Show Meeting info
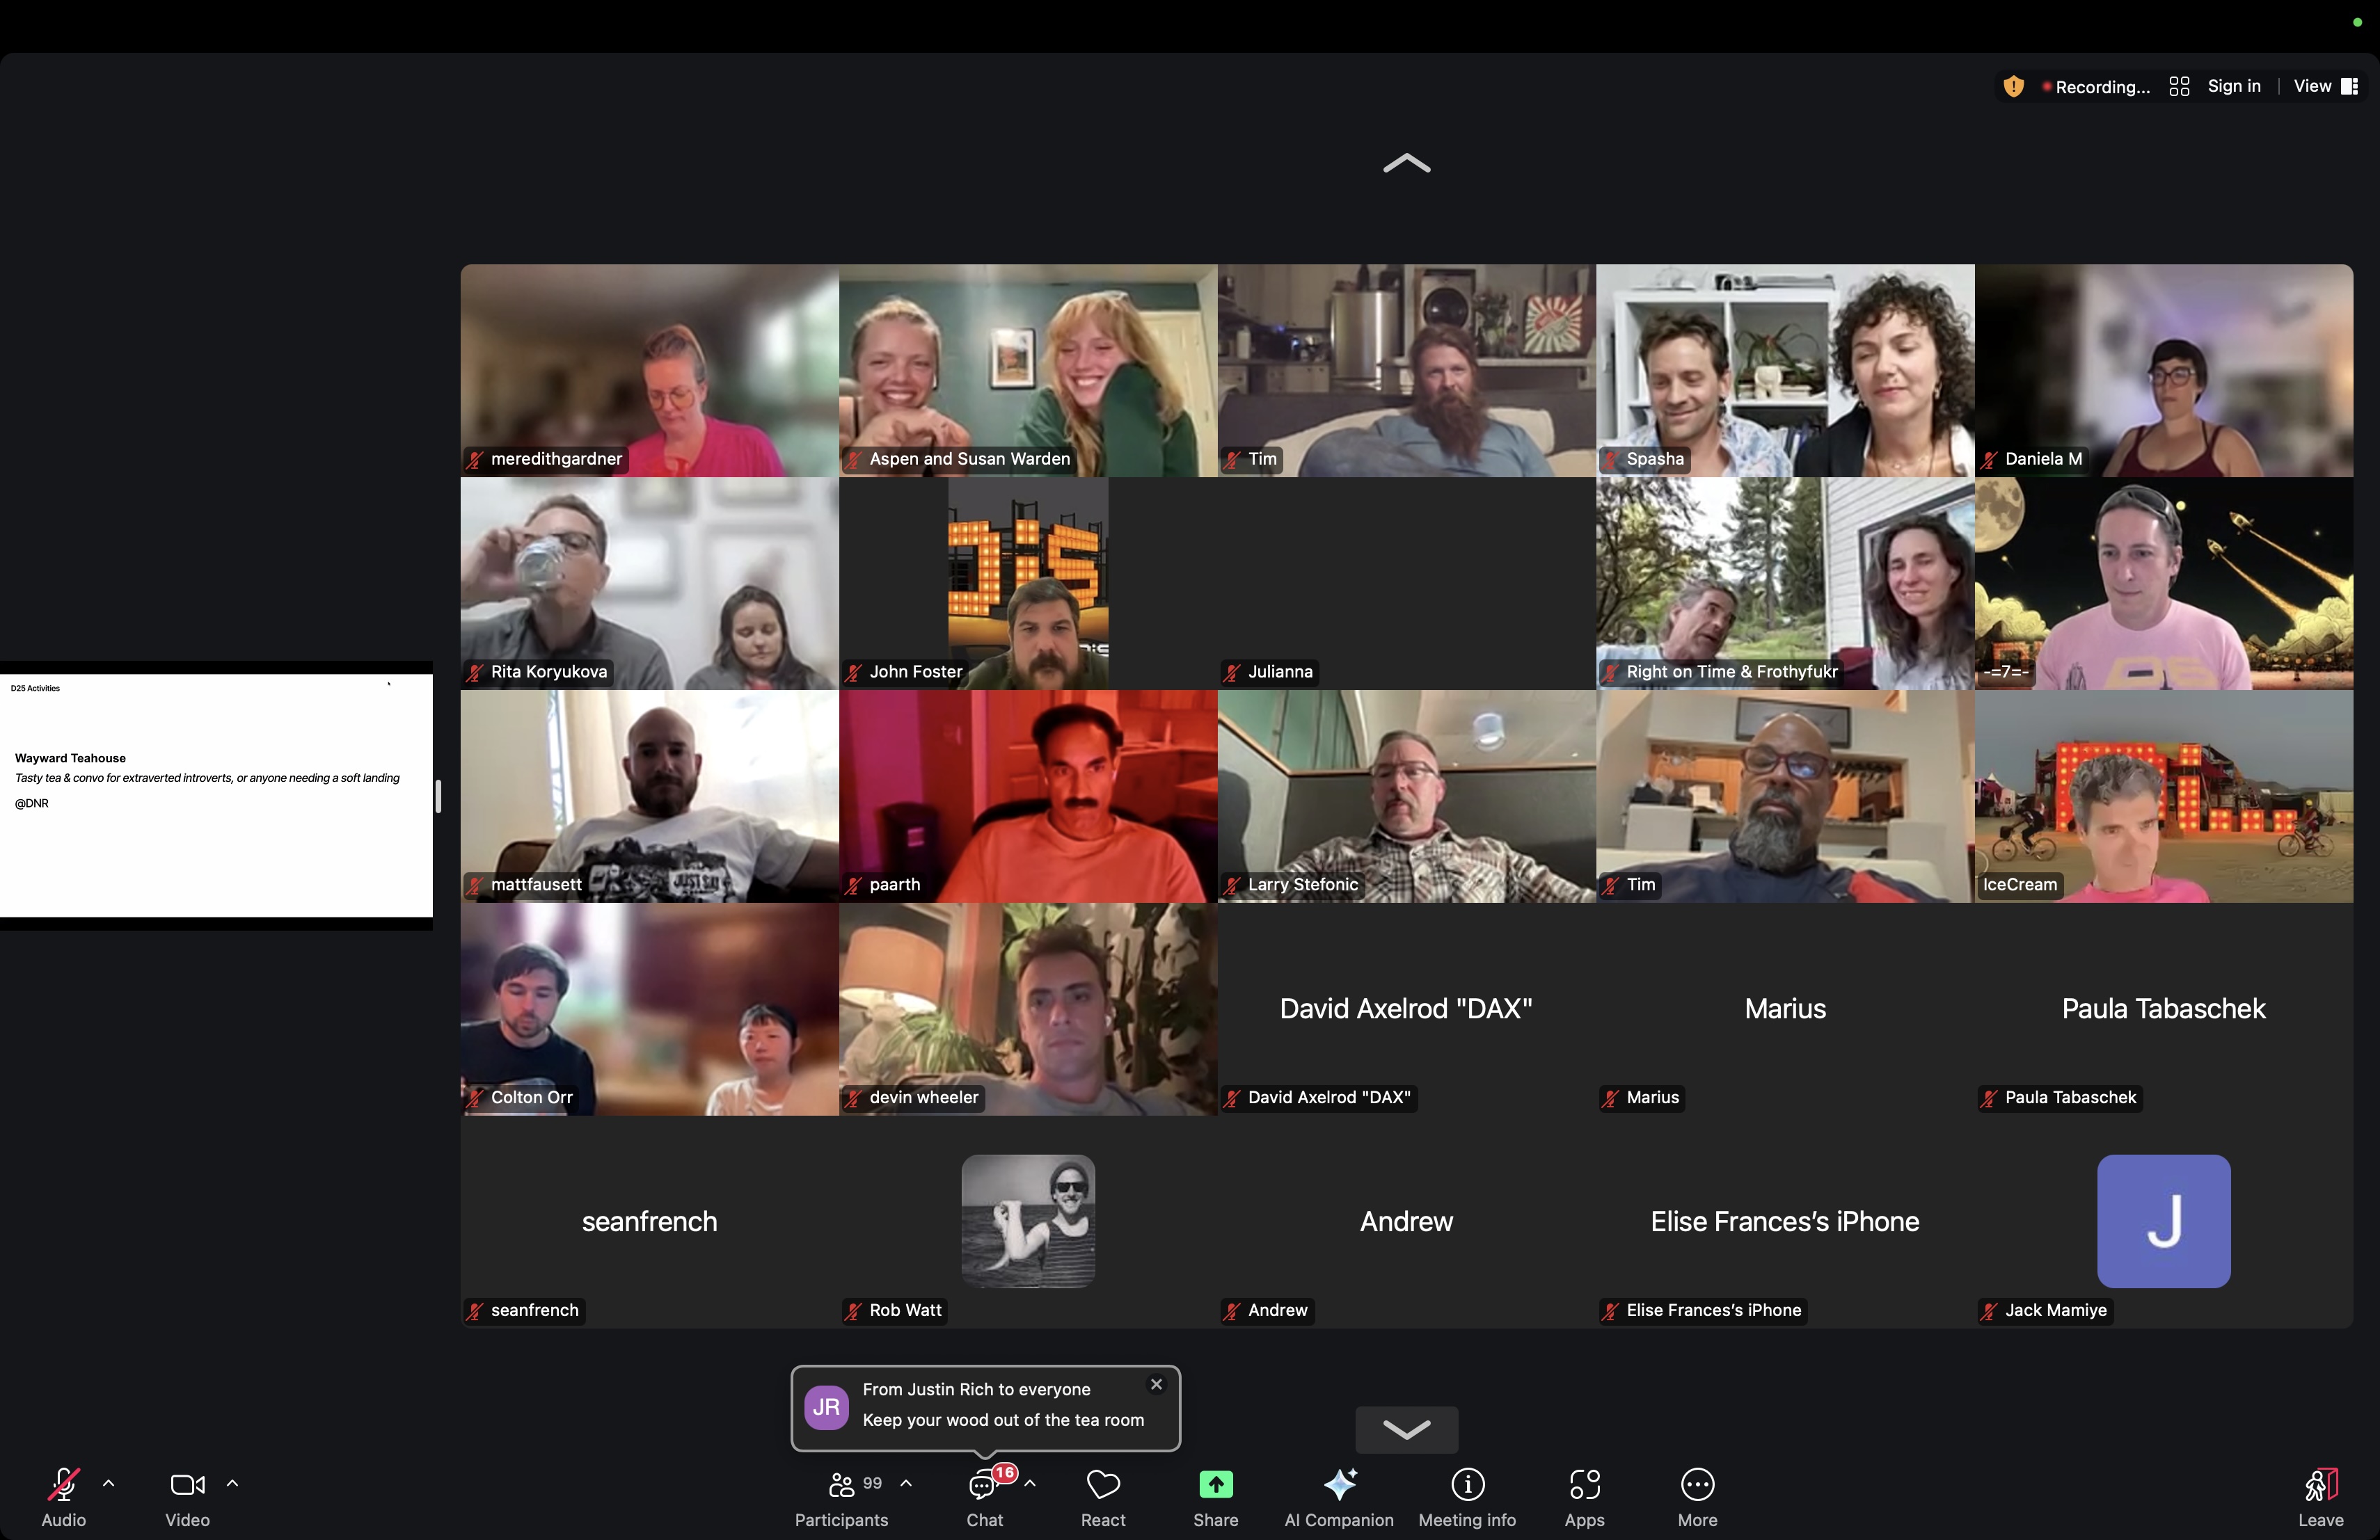 coord(1467,1485)
